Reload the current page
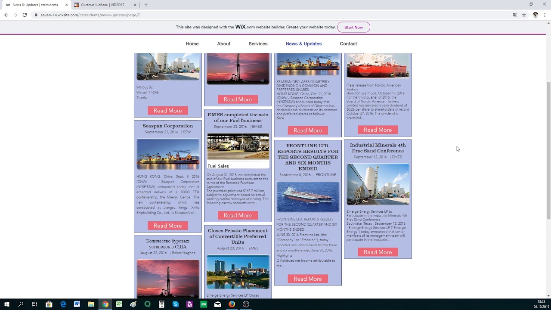Screen dimensions: 551x310 [25, 15]
